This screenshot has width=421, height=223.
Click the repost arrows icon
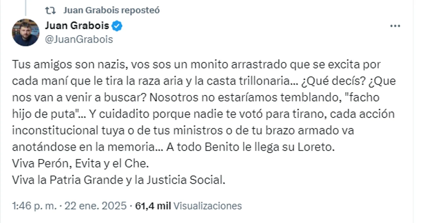tap(50, 11)
